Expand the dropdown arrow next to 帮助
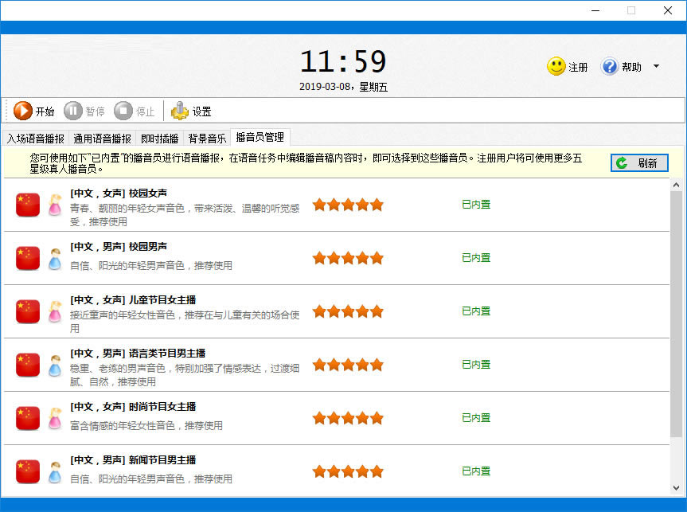 pyautogui.click(x=656, y=67)
